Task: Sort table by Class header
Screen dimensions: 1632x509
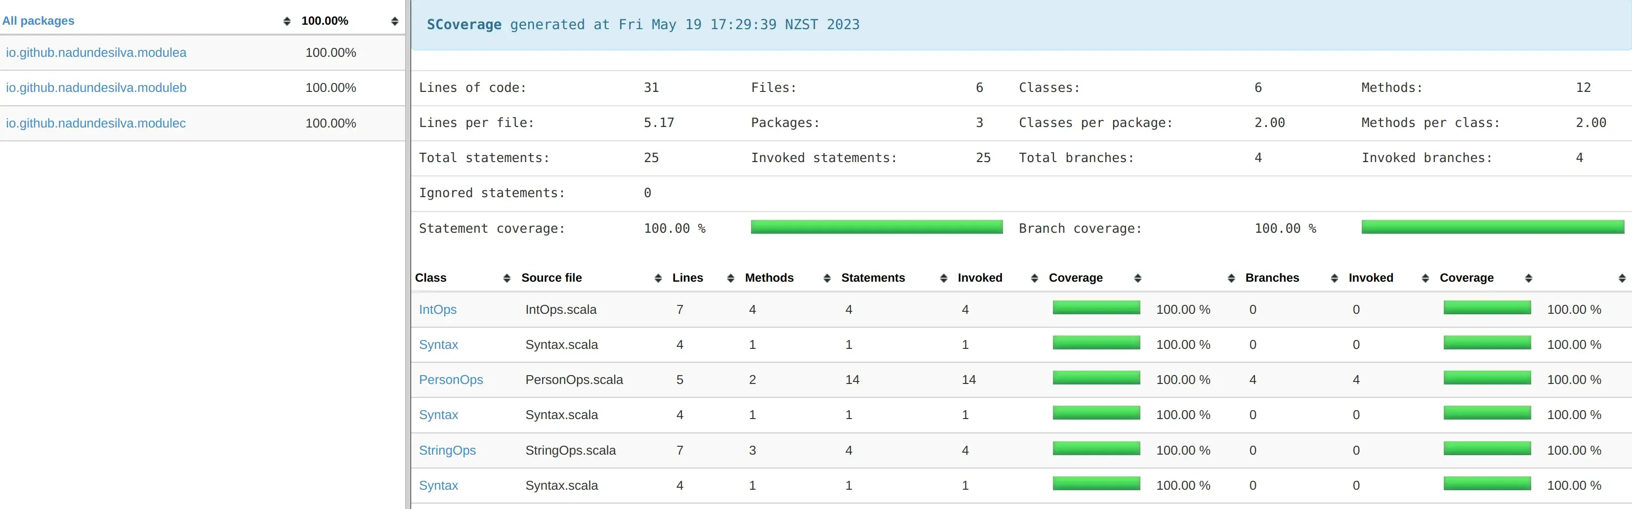Action: [x=431, y=278]
